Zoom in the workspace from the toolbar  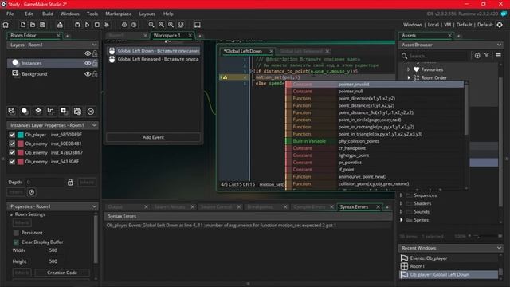pos(161,25)
